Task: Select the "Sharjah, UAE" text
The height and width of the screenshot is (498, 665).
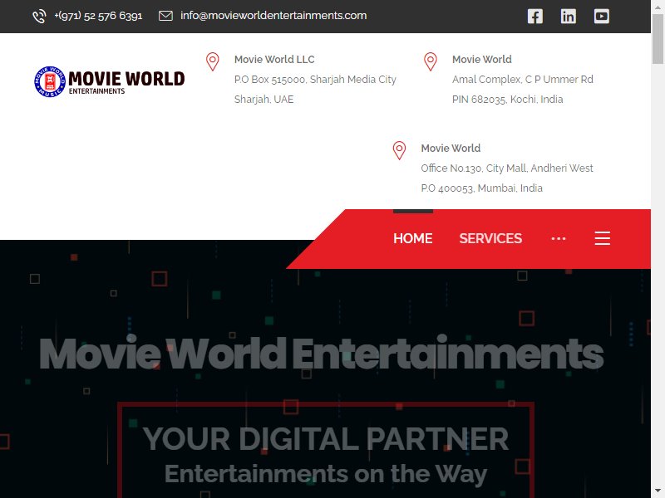Action: tap(264, 99)
